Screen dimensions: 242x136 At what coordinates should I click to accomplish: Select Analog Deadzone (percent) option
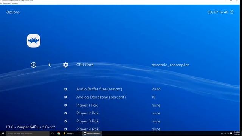(x=101, y=97)
